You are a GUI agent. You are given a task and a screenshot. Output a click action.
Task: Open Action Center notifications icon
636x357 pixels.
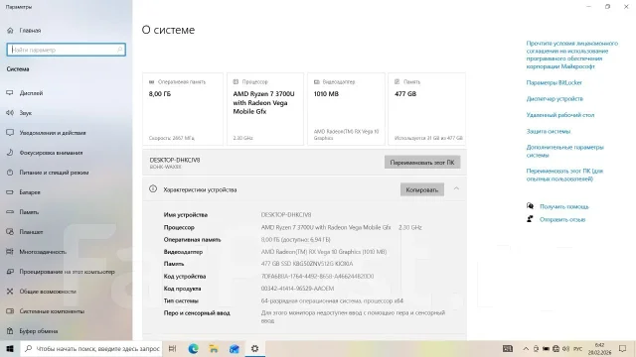coord(623,348)
